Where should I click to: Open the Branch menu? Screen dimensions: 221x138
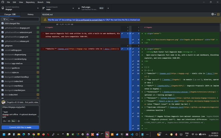[x=40, y=2]
